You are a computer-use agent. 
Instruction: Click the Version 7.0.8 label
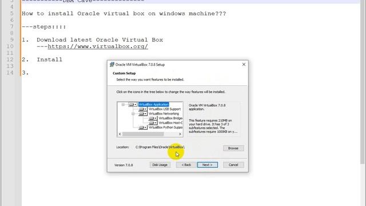point(124,165)
